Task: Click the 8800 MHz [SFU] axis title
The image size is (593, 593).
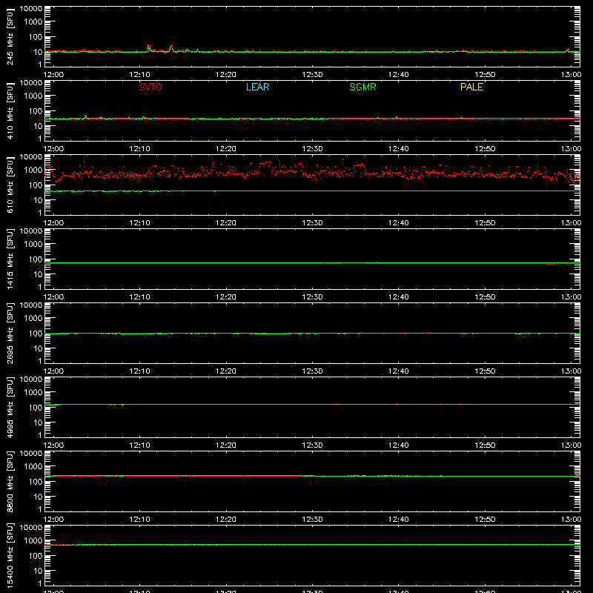Action: [10, 481]
